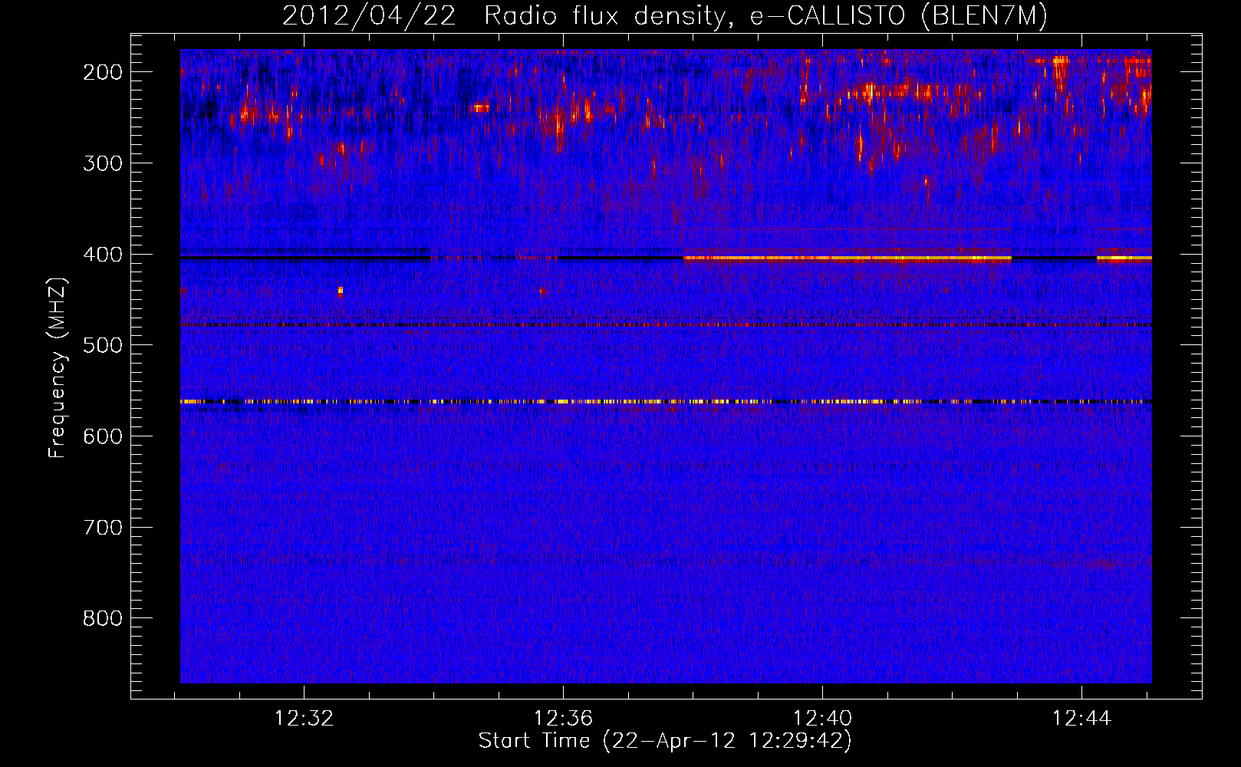Click the 400 frequency tick label
This screenshot has height=767, width=1241.
pos(103,255)
